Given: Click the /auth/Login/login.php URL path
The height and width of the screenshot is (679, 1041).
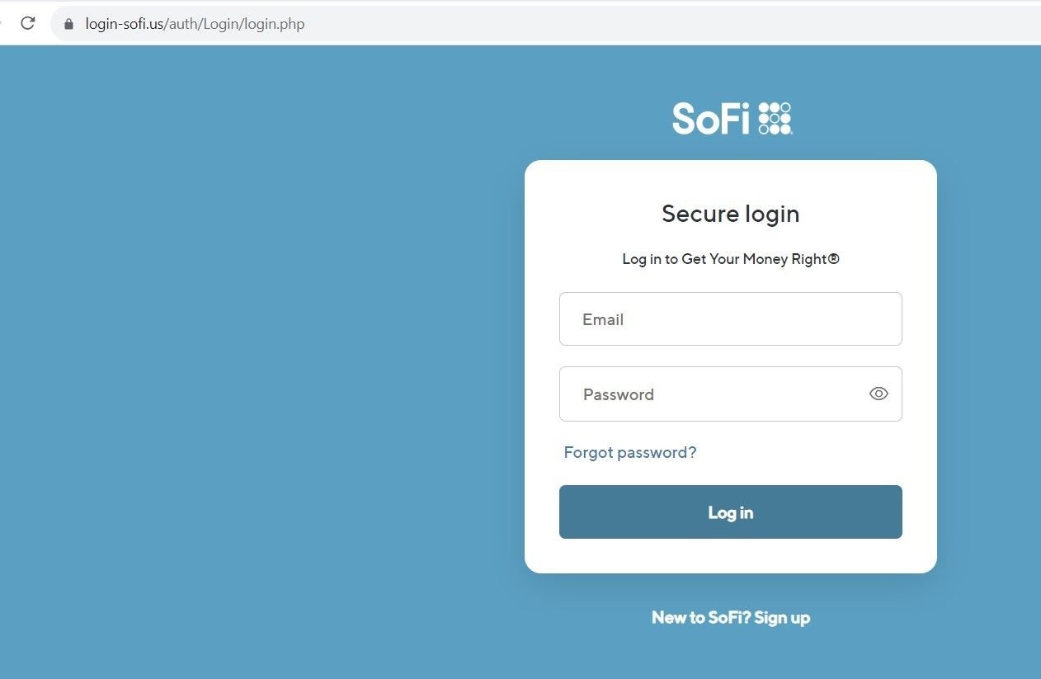Looking at the screenshot, I should (x=234, y=24).
